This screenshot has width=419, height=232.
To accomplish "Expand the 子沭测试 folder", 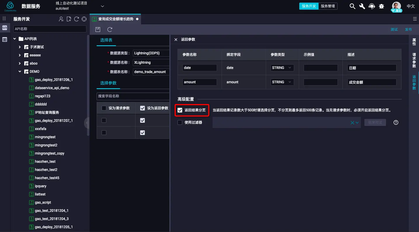I will click(20, 47).
